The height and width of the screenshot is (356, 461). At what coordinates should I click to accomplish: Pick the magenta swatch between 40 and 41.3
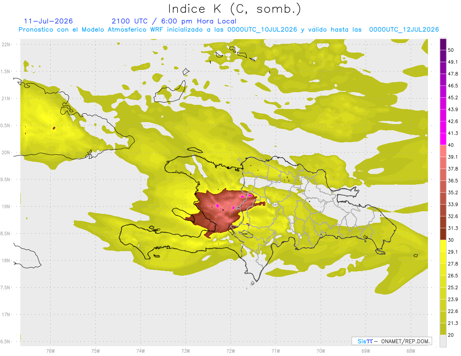point(443,139)
